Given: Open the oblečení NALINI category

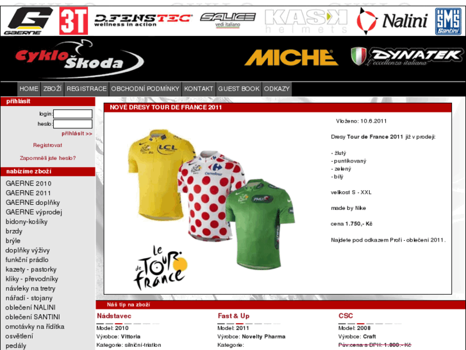Looking at the screenshot, I should coord(30,308).
